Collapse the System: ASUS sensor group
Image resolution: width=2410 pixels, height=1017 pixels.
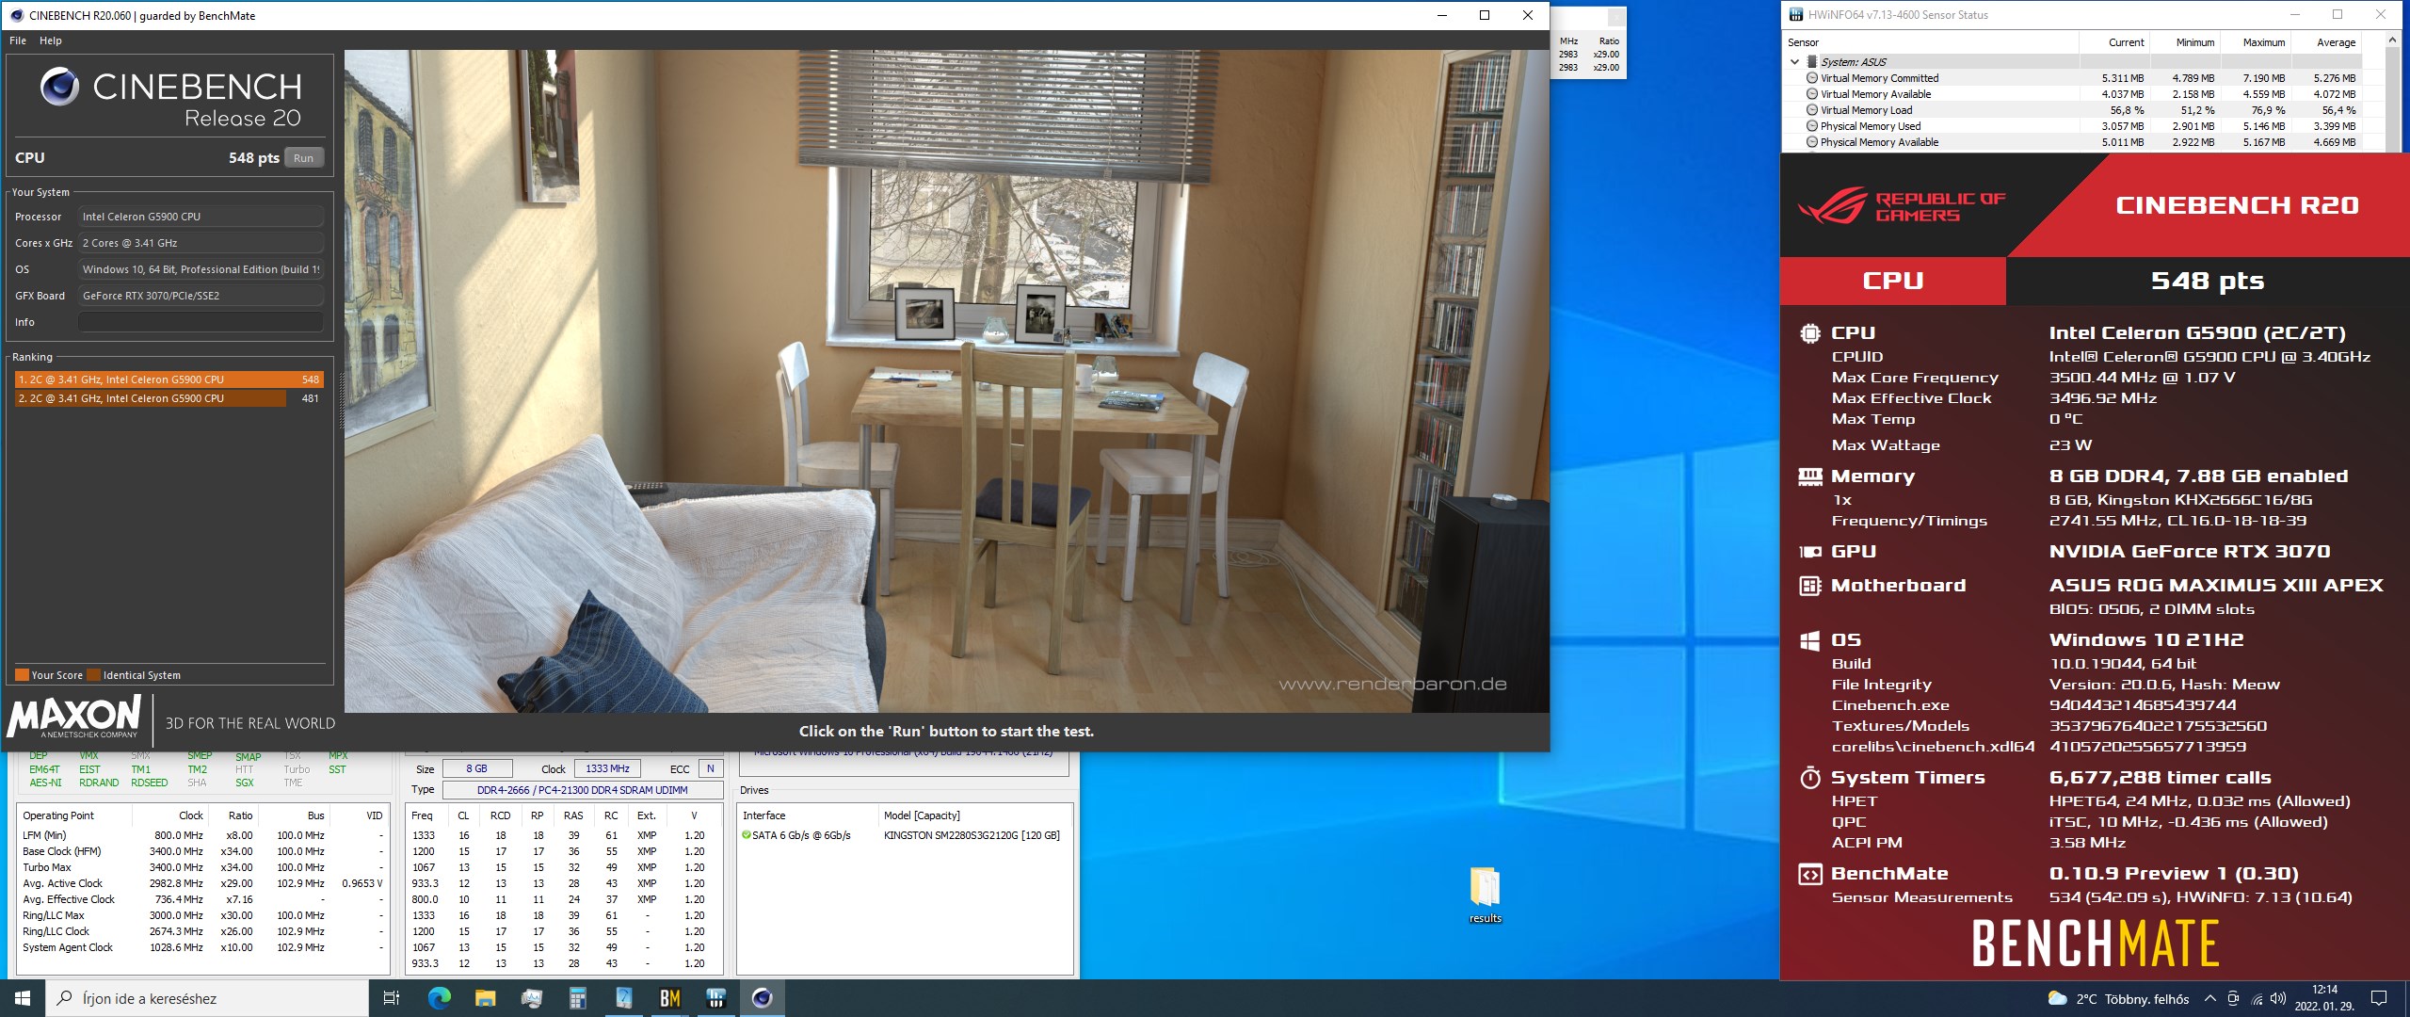1794,62
